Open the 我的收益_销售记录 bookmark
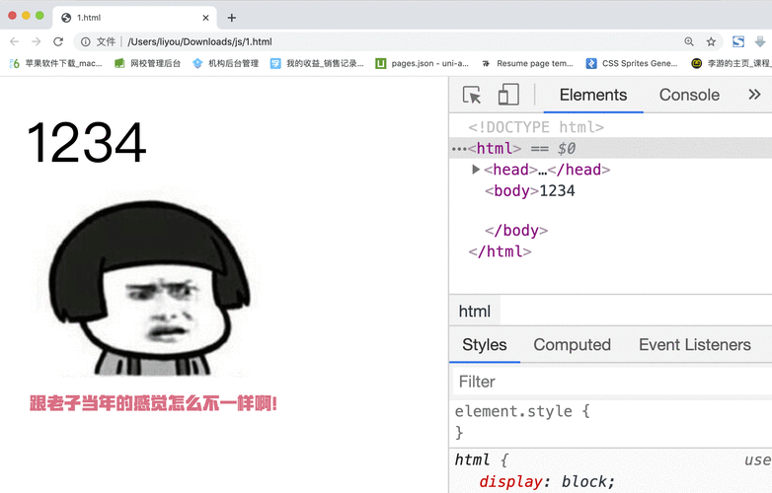Viewport: 772px width, 493px height. click(x=317, y=63)
